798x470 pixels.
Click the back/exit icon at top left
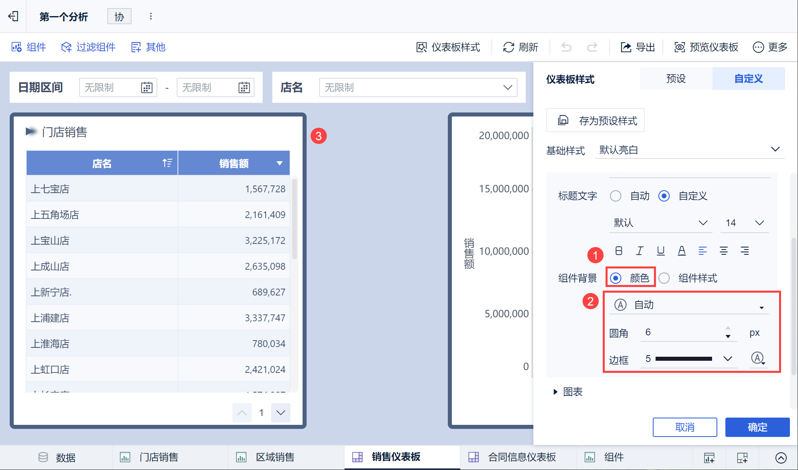pos(13,16)
